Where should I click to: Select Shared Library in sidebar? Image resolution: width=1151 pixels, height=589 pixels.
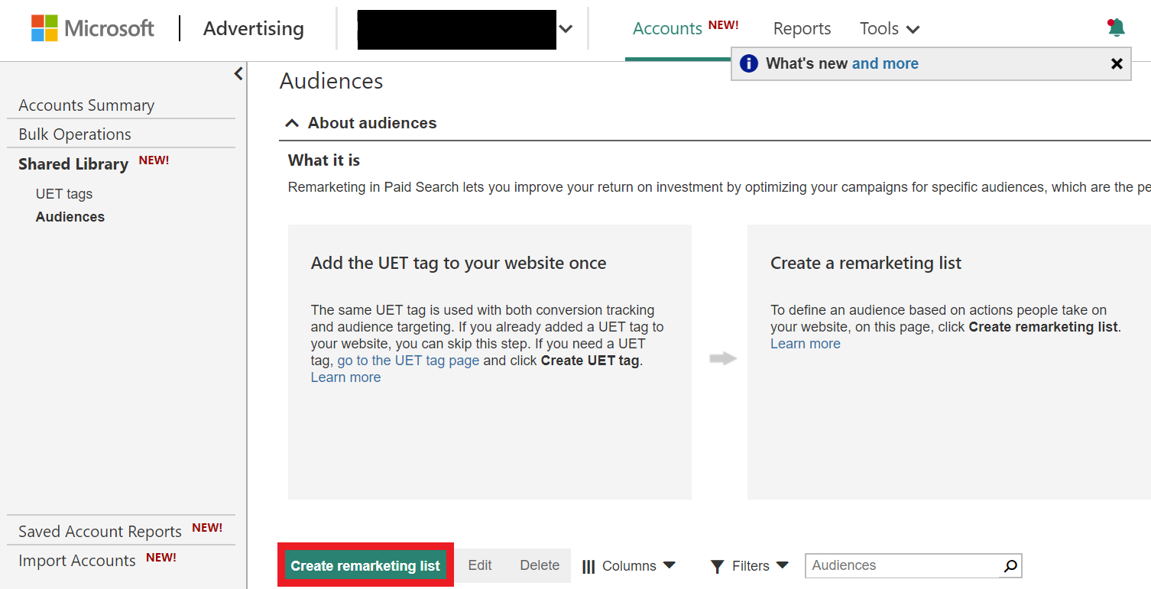[x=73, y=164]
